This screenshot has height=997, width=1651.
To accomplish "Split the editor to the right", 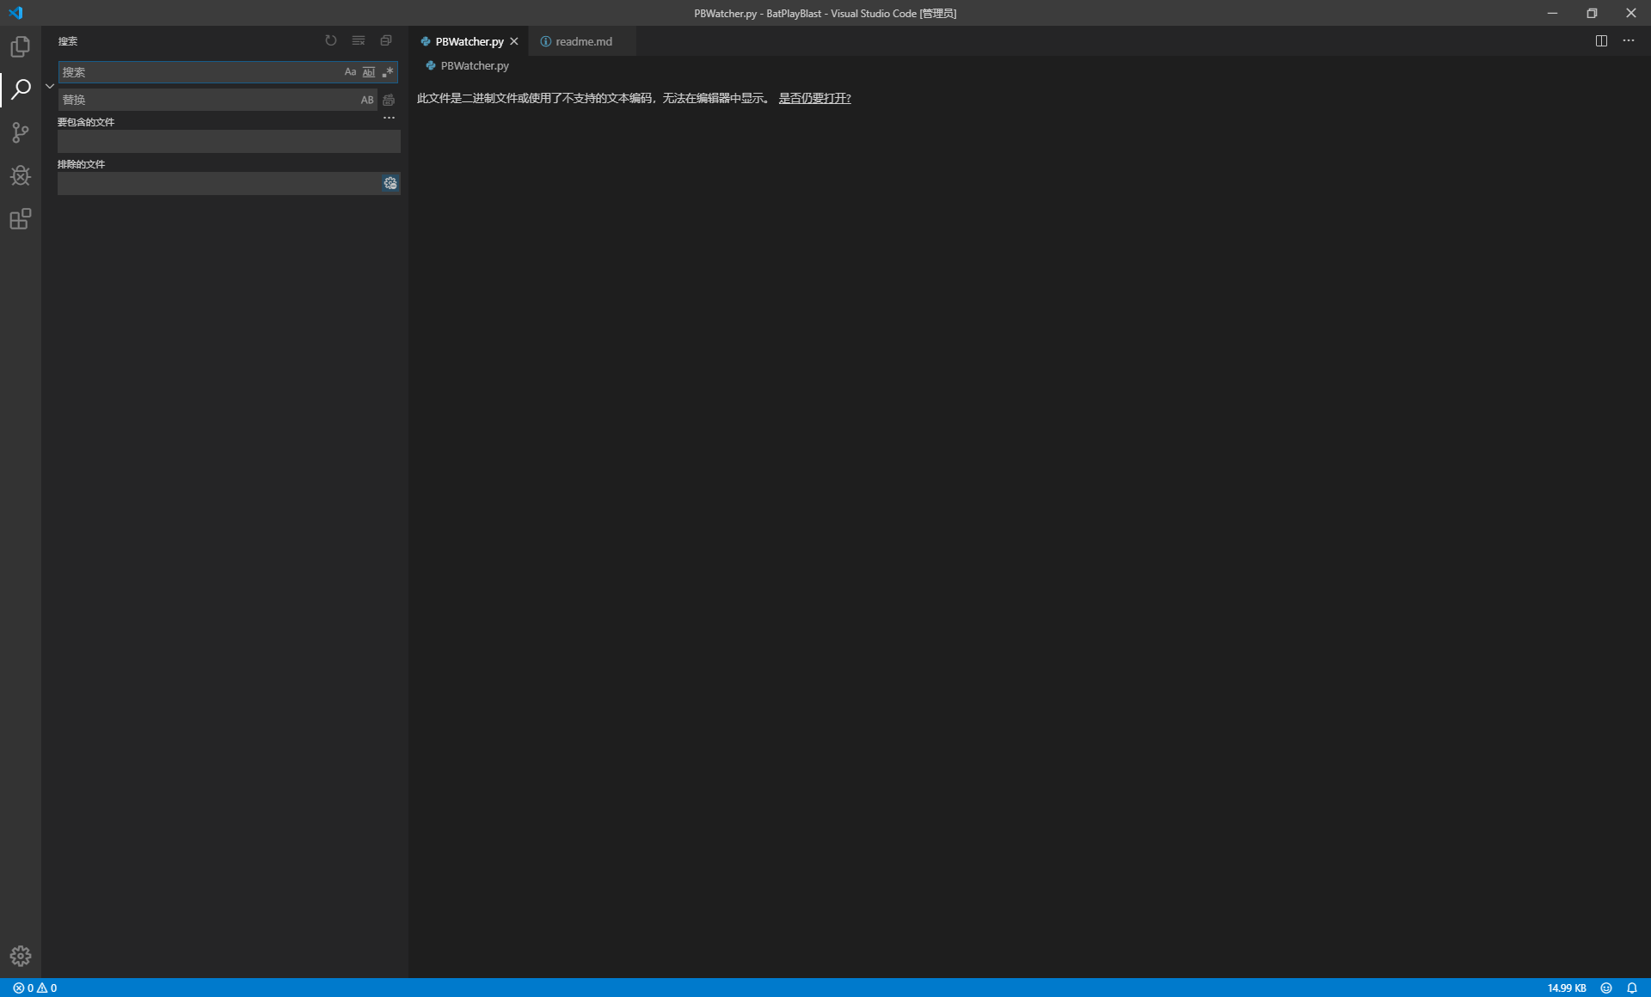I will tap(1601, 40).
